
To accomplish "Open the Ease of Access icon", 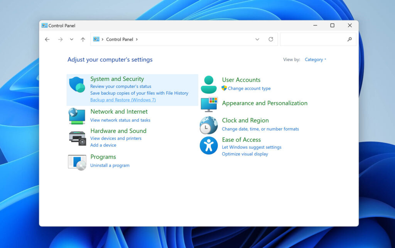I will point(209,146).
